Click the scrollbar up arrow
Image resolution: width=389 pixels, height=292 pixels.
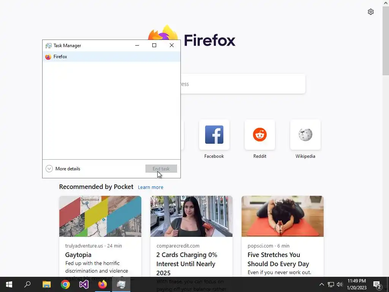point(386,3)
